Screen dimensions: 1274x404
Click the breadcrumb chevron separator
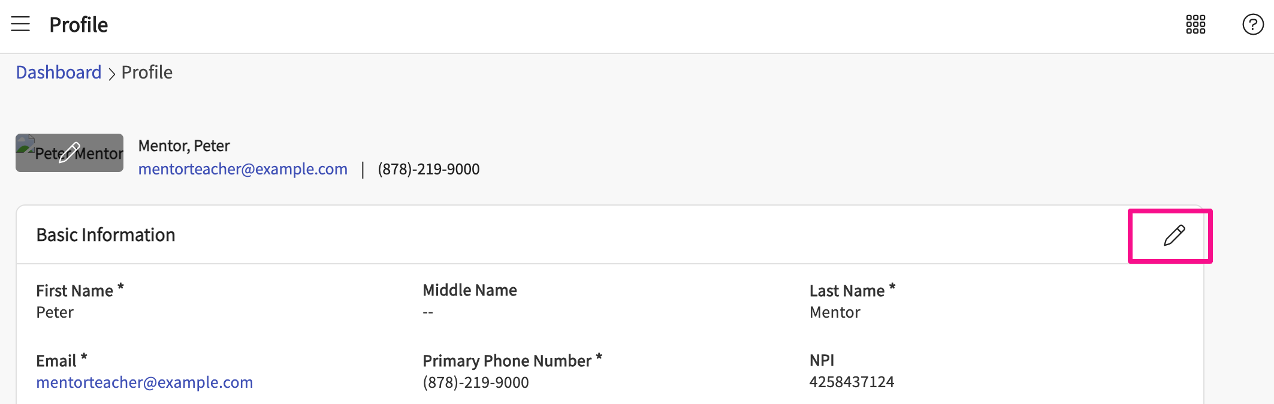click(x=111, y=74)
